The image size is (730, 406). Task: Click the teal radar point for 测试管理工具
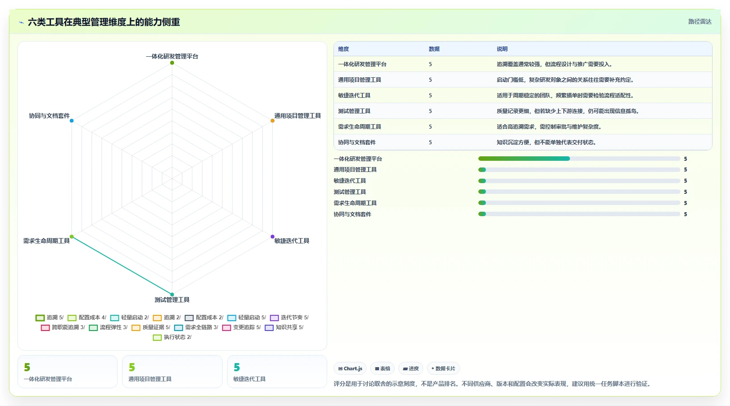[x=172, y=294]
